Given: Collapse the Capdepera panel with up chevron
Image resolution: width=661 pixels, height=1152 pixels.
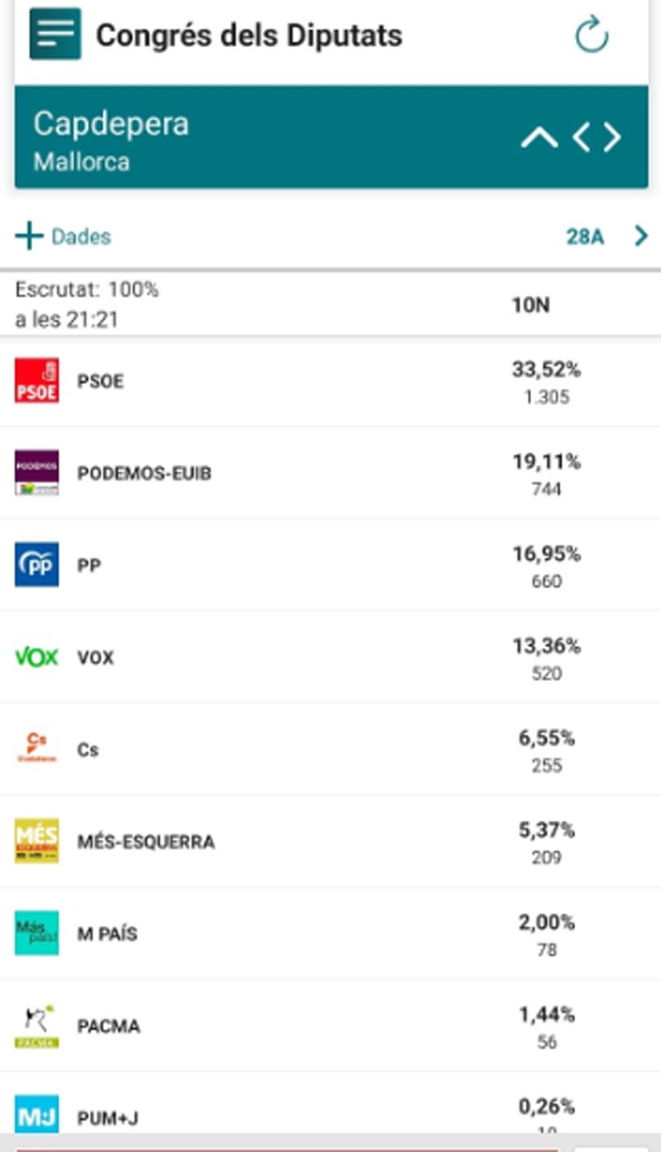Looking at the screenshot, I should click(540, 138).
